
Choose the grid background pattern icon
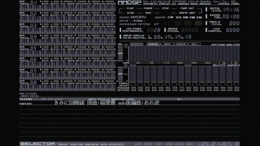(167, 23)
